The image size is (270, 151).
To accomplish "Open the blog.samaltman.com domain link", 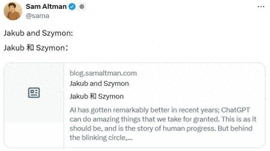I will click(x=103, y=73).
